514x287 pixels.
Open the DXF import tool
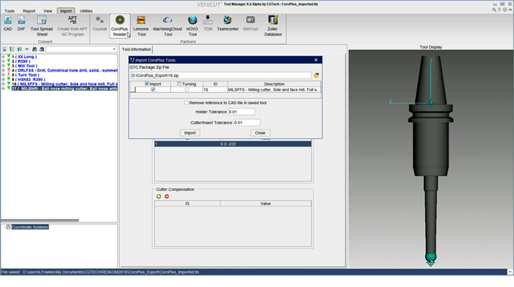click(x=21, y=23)
